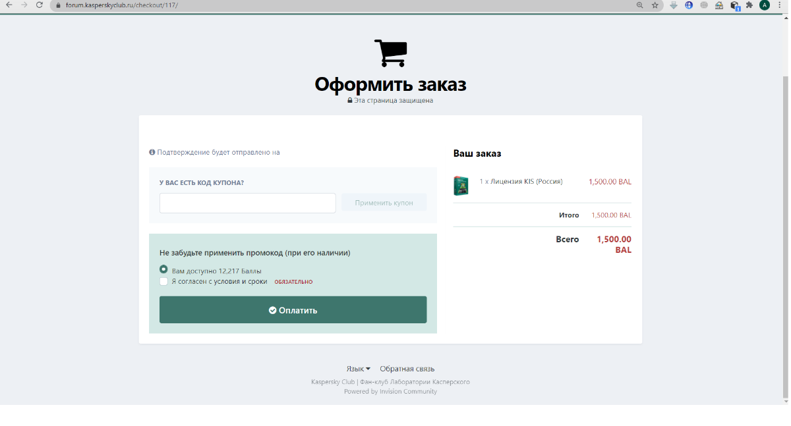Viewport: 791px width, 426px height.
Task: Click the Лицензия KIS product box thumbnail
Action: pos(461,186)
